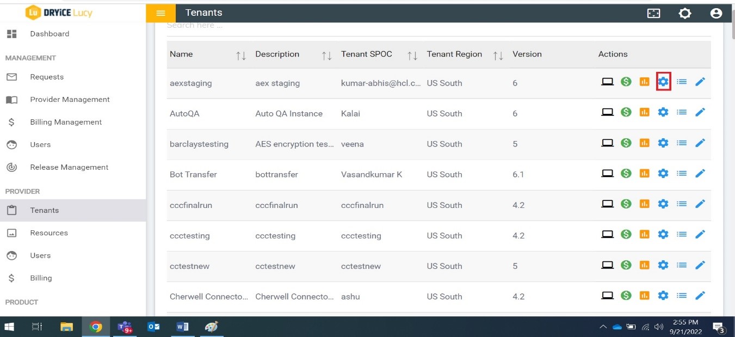
Task: Open the settings gear in top header
Action: point(685,13)
